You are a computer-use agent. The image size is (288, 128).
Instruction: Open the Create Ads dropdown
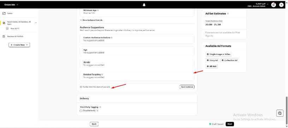tap(11, 5)
